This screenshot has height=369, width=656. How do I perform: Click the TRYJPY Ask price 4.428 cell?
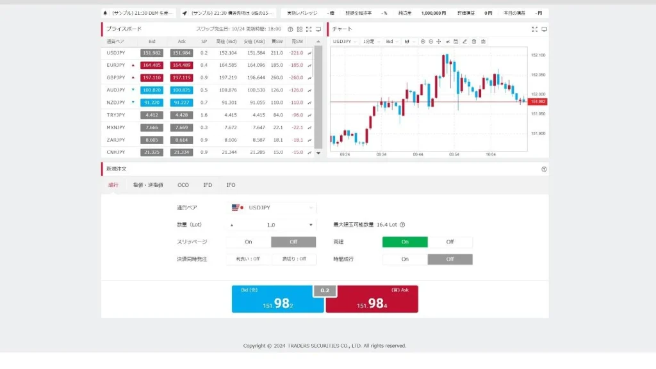(x=181, y=115)
